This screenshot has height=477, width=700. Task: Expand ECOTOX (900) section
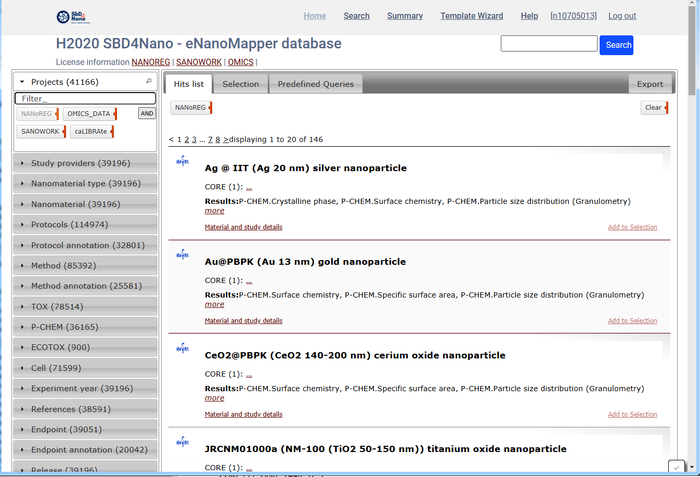click(85, 347)
